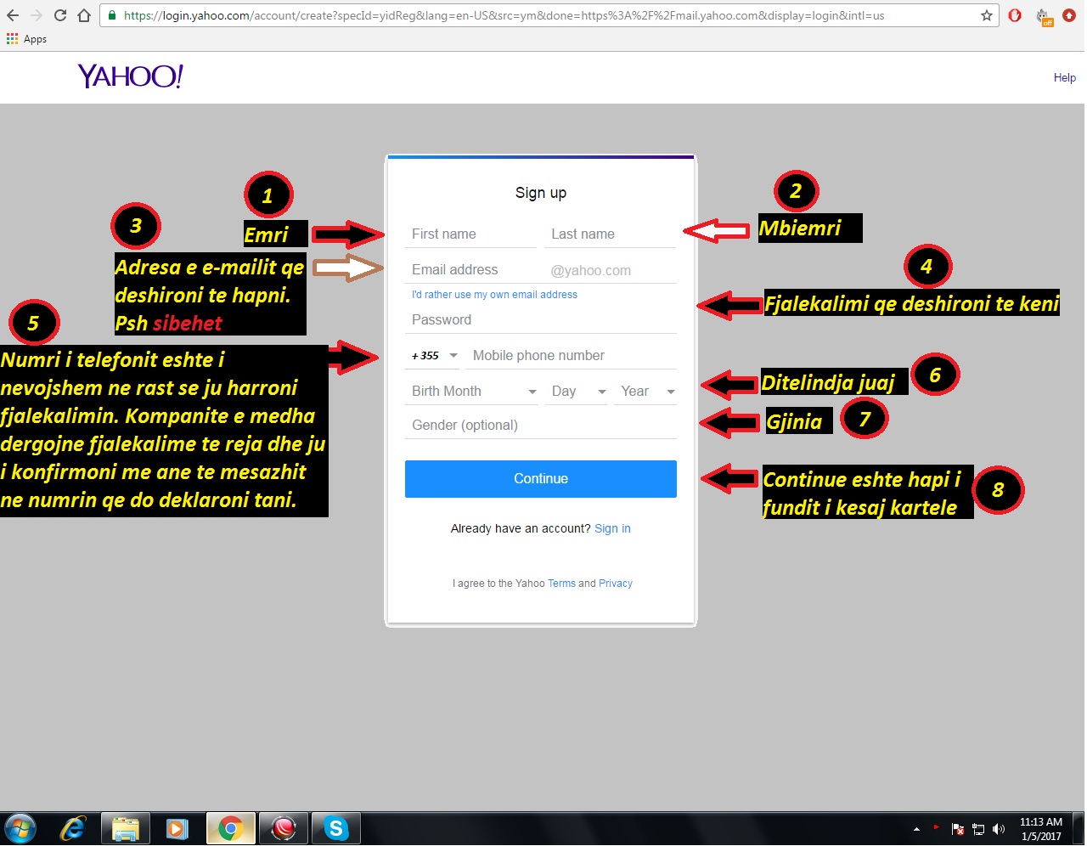Screen dimensions: 1087x846
Task: Go back with the browser back arrow
Action: [13, 15]
